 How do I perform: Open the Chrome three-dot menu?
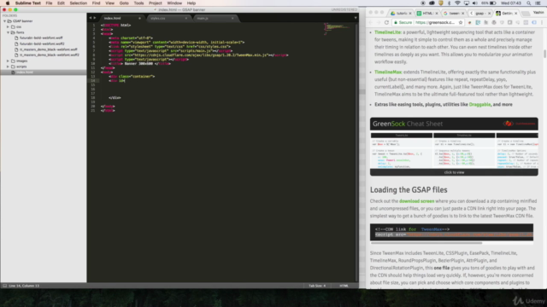542,23
